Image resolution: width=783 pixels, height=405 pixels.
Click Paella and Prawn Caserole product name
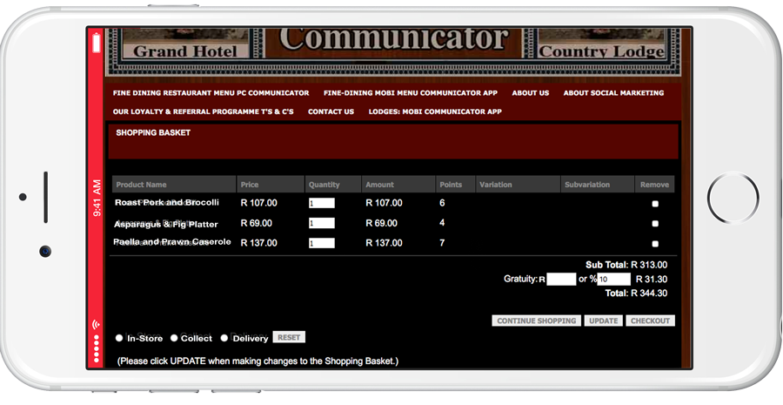172,242
